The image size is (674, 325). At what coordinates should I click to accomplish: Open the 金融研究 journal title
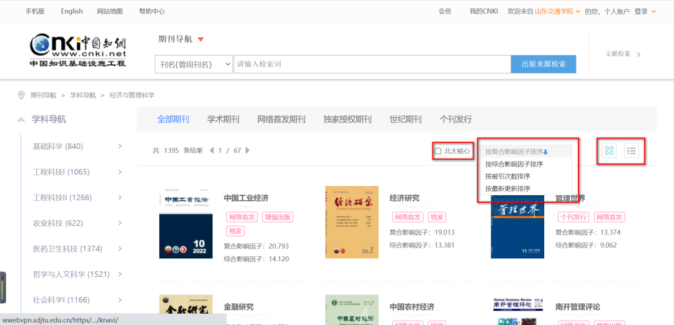tap(238, 307)
